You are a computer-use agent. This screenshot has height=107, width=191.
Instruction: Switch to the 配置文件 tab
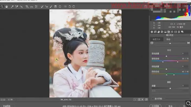157,39
